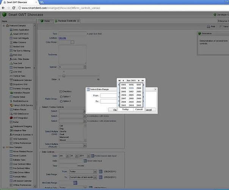Click the browser address bar URL
The width and height of the screenshot is (229, 190).
(x=61, y=8)
